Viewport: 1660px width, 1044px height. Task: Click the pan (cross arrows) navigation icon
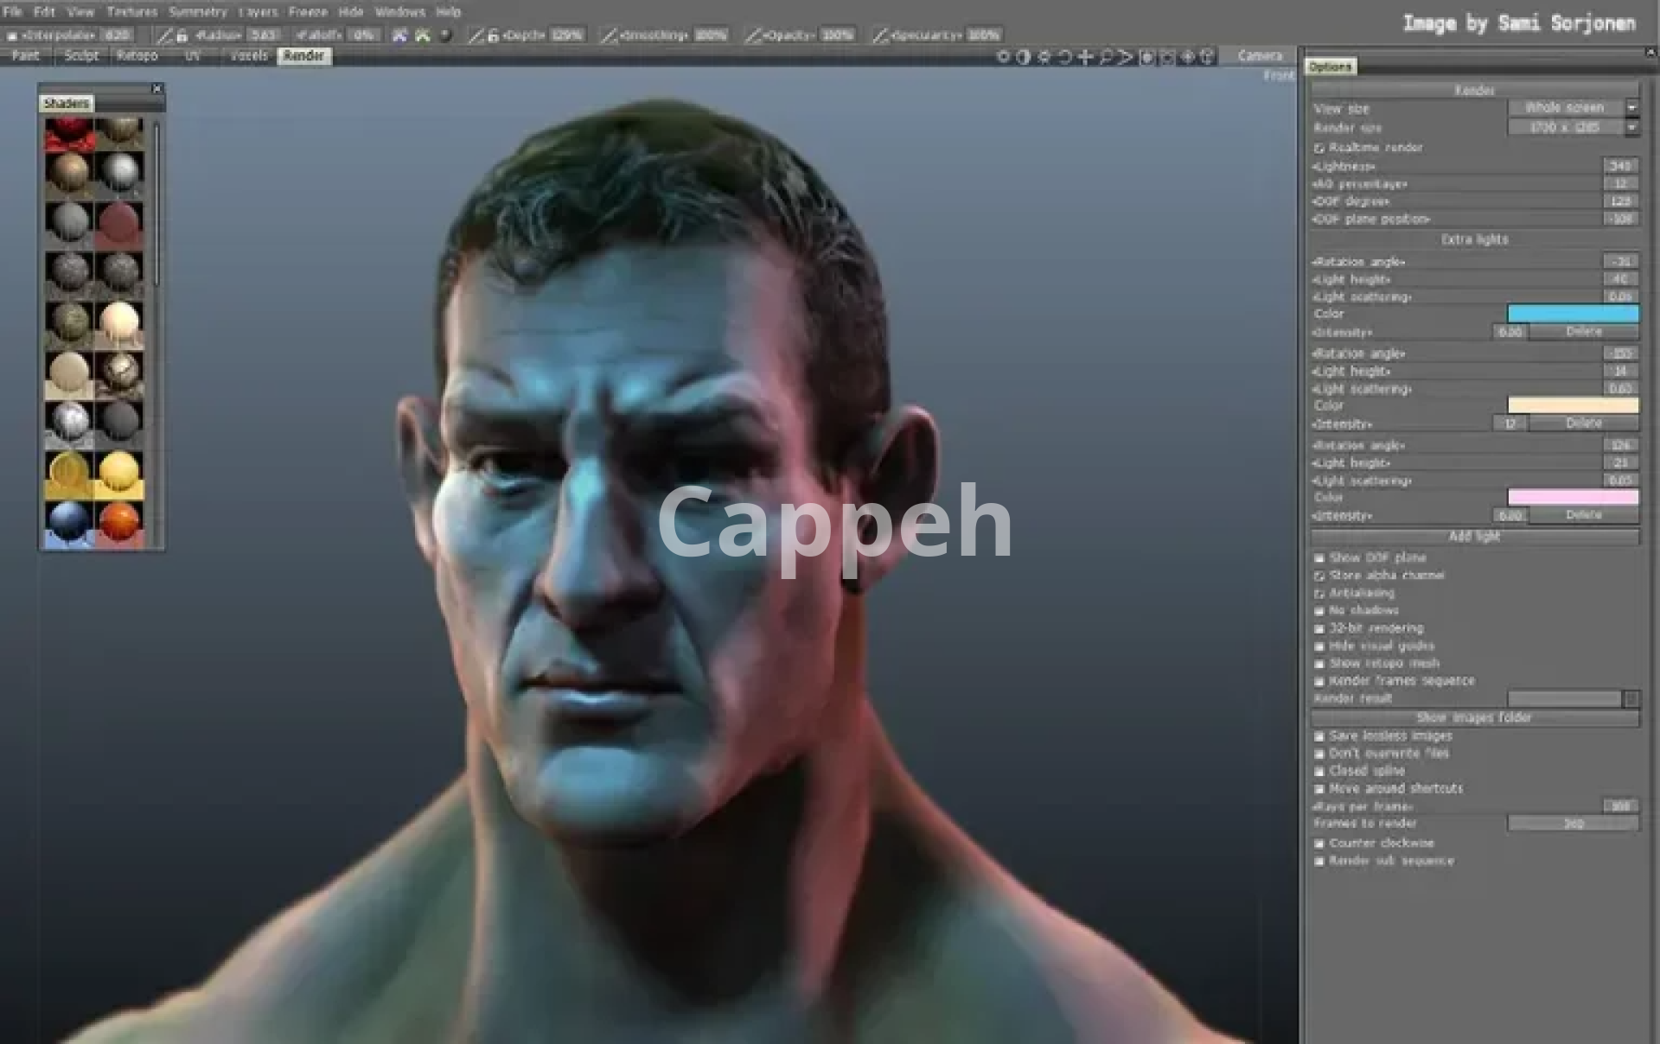point(1085,57)
